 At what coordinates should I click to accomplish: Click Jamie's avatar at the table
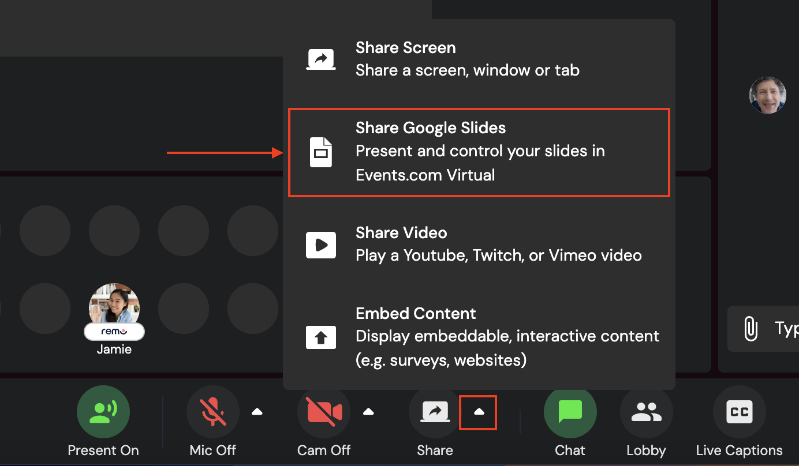click(x=114, y=309)
